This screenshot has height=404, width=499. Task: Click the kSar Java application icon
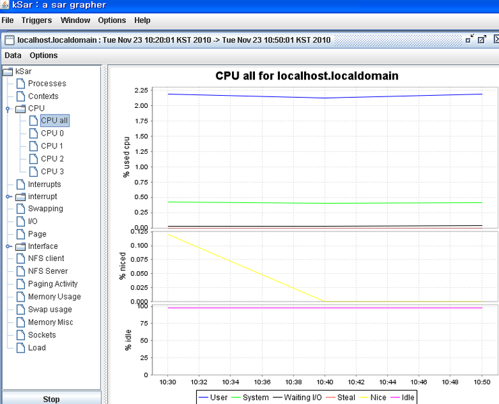tap(5, 5)
